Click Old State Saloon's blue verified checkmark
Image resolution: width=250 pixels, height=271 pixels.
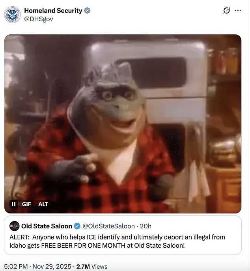(x=77, y=226)
